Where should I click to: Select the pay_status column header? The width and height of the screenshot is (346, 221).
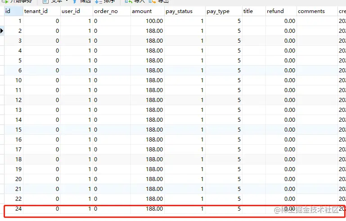pyautogui.click(x=184, y=11)
